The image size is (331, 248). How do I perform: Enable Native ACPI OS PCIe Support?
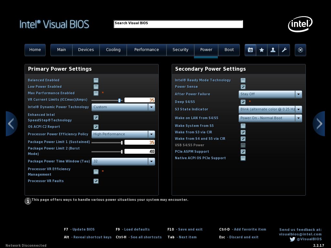click(243, 158)
